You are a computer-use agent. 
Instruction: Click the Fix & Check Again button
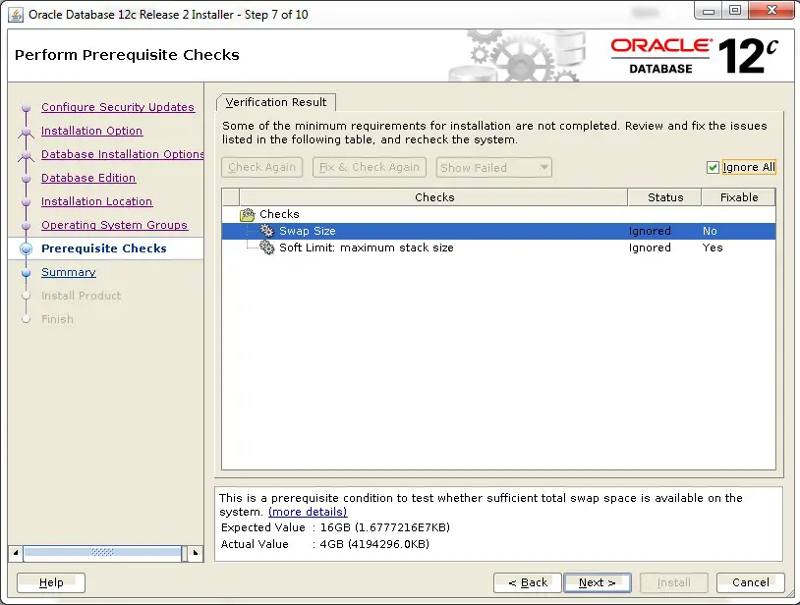[370, 167]
